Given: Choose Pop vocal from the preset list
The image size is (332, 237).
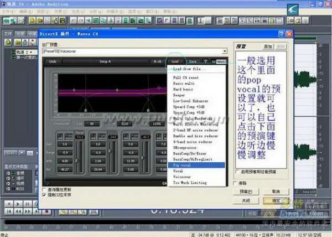Looking at the screenshot, I should click(x=196, y=165).
